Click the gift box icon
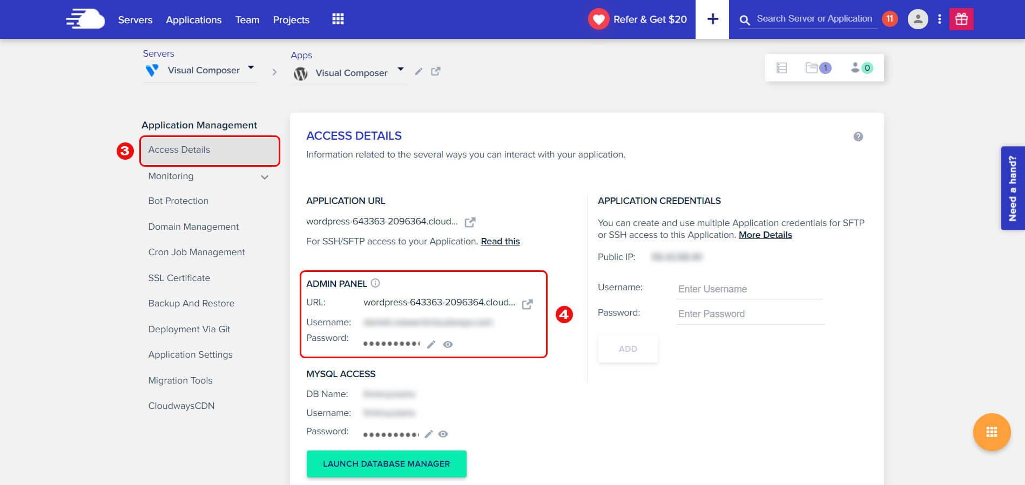This screenshot has width=1025, height=485. (x=961, y=19)
